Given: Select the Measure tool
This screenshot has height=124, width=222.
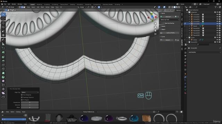Looking at the screenshot, I should tap(3, 44).
